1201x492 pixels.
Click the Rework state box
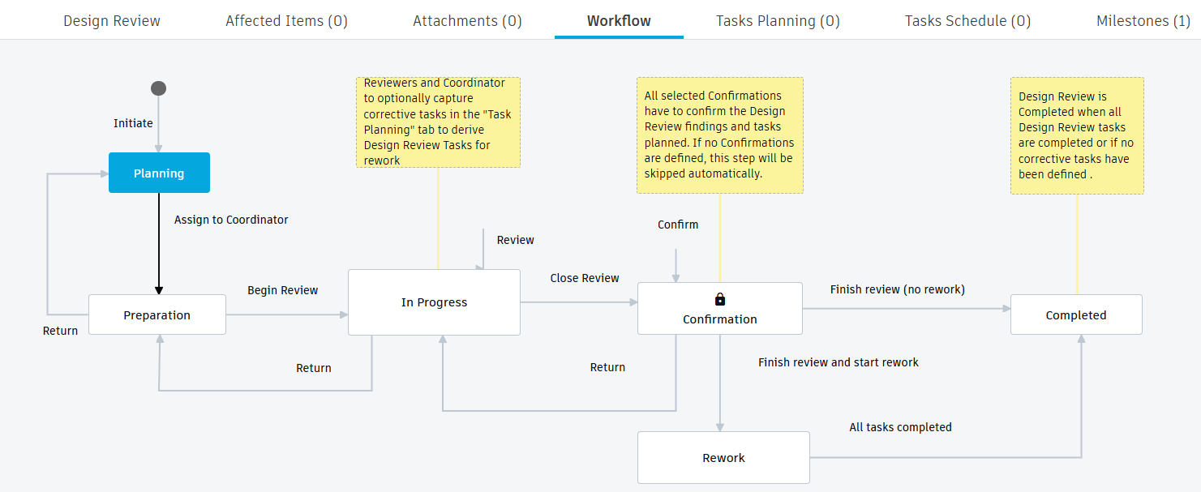(723, 457)
